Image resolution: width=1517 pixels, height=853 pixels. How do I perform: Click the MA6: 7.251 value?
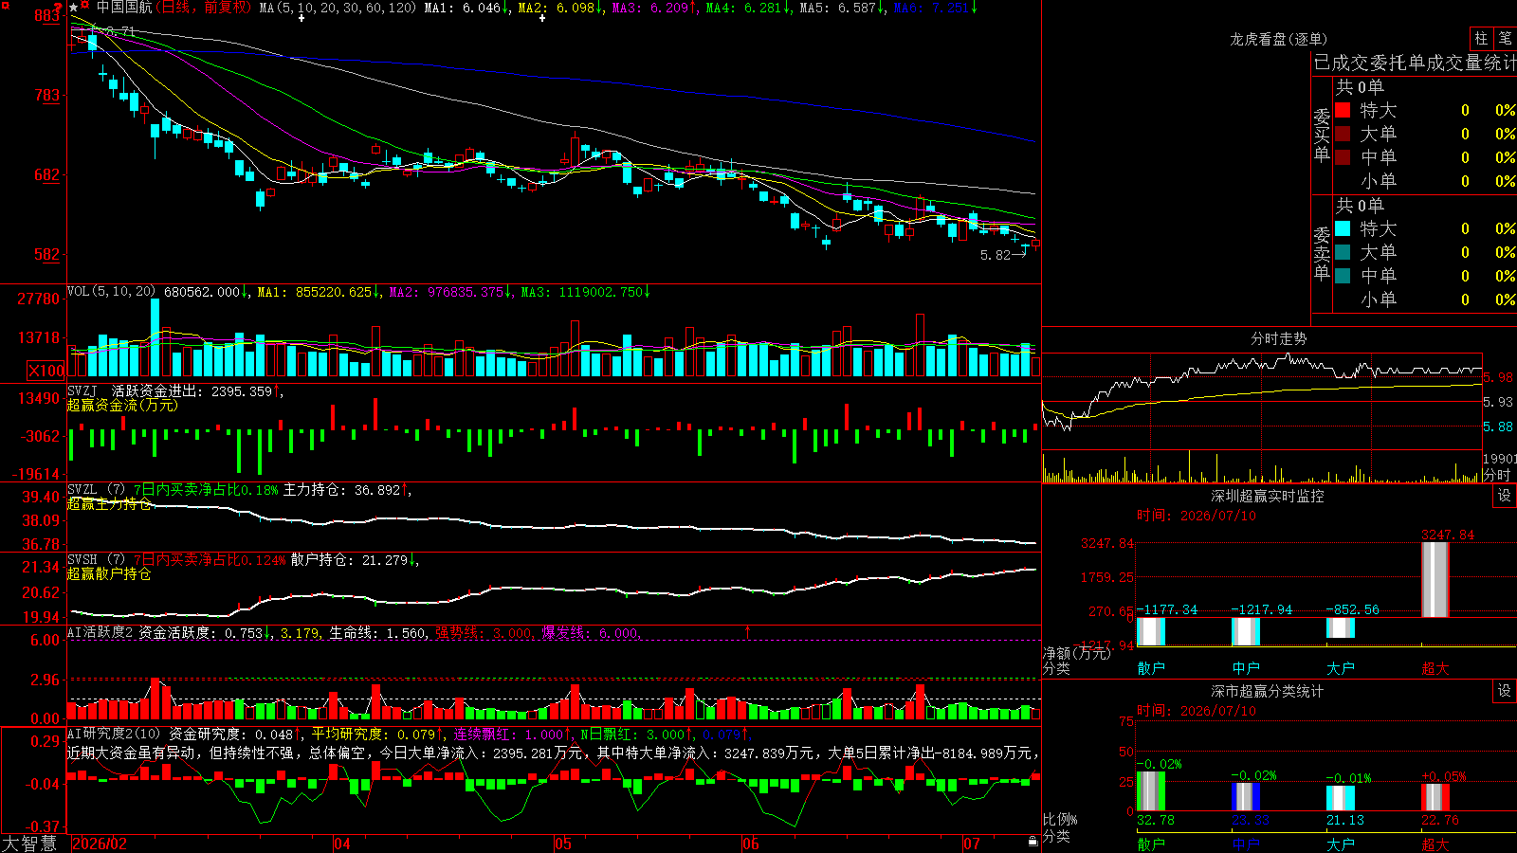pos(936,8)
